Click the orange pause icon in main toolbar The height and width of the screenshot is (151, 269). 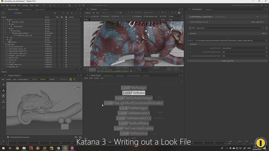click(x=84, y=5)
